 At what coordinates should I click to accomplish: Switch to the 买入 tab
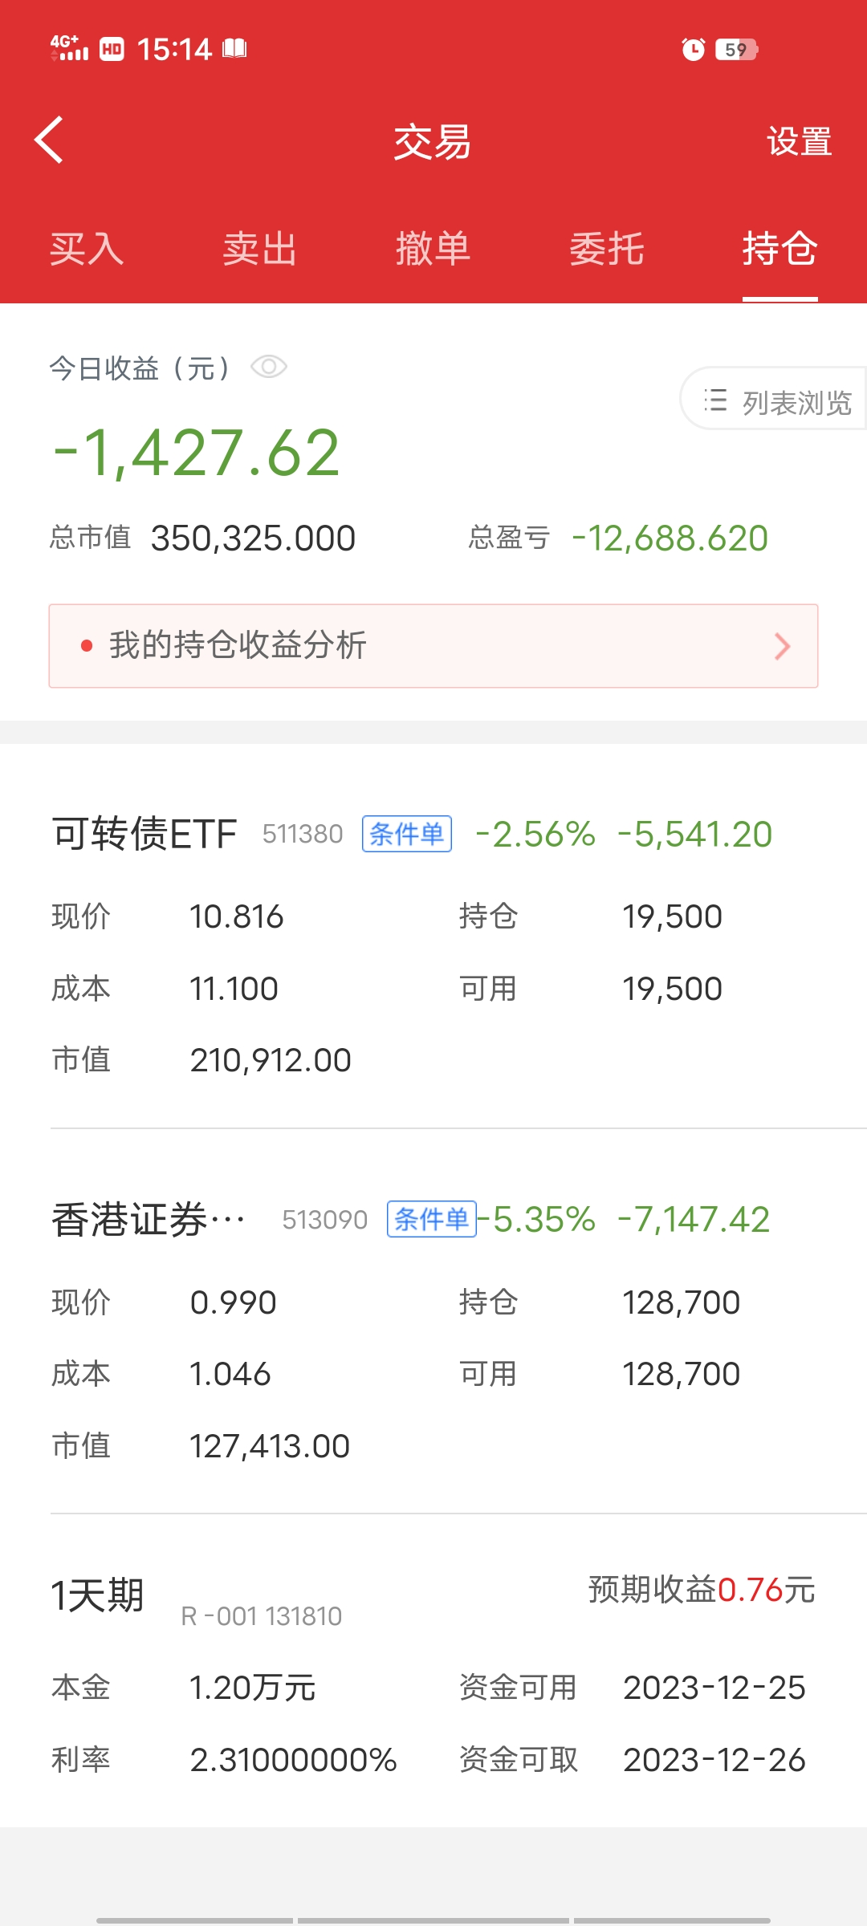(x=87, y=249)
